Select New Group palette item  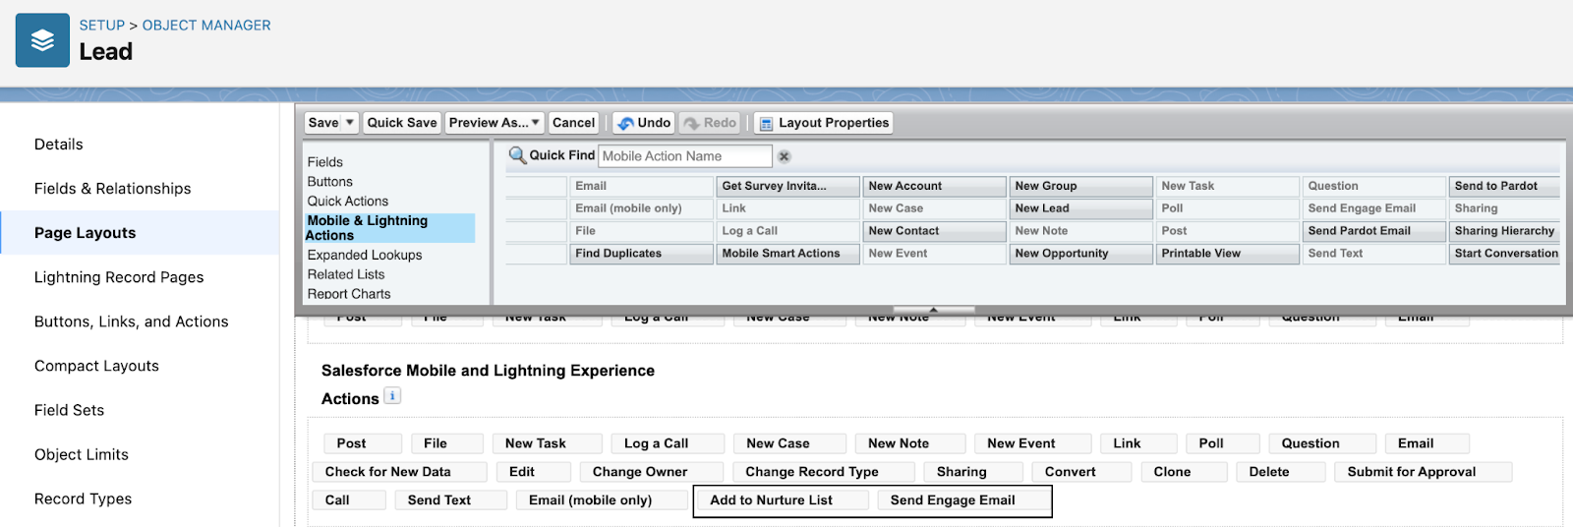[1080, 186]
